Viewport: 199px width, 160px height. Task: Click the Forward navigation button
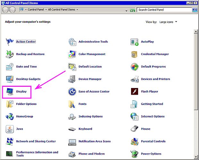[x=12, y=10]
